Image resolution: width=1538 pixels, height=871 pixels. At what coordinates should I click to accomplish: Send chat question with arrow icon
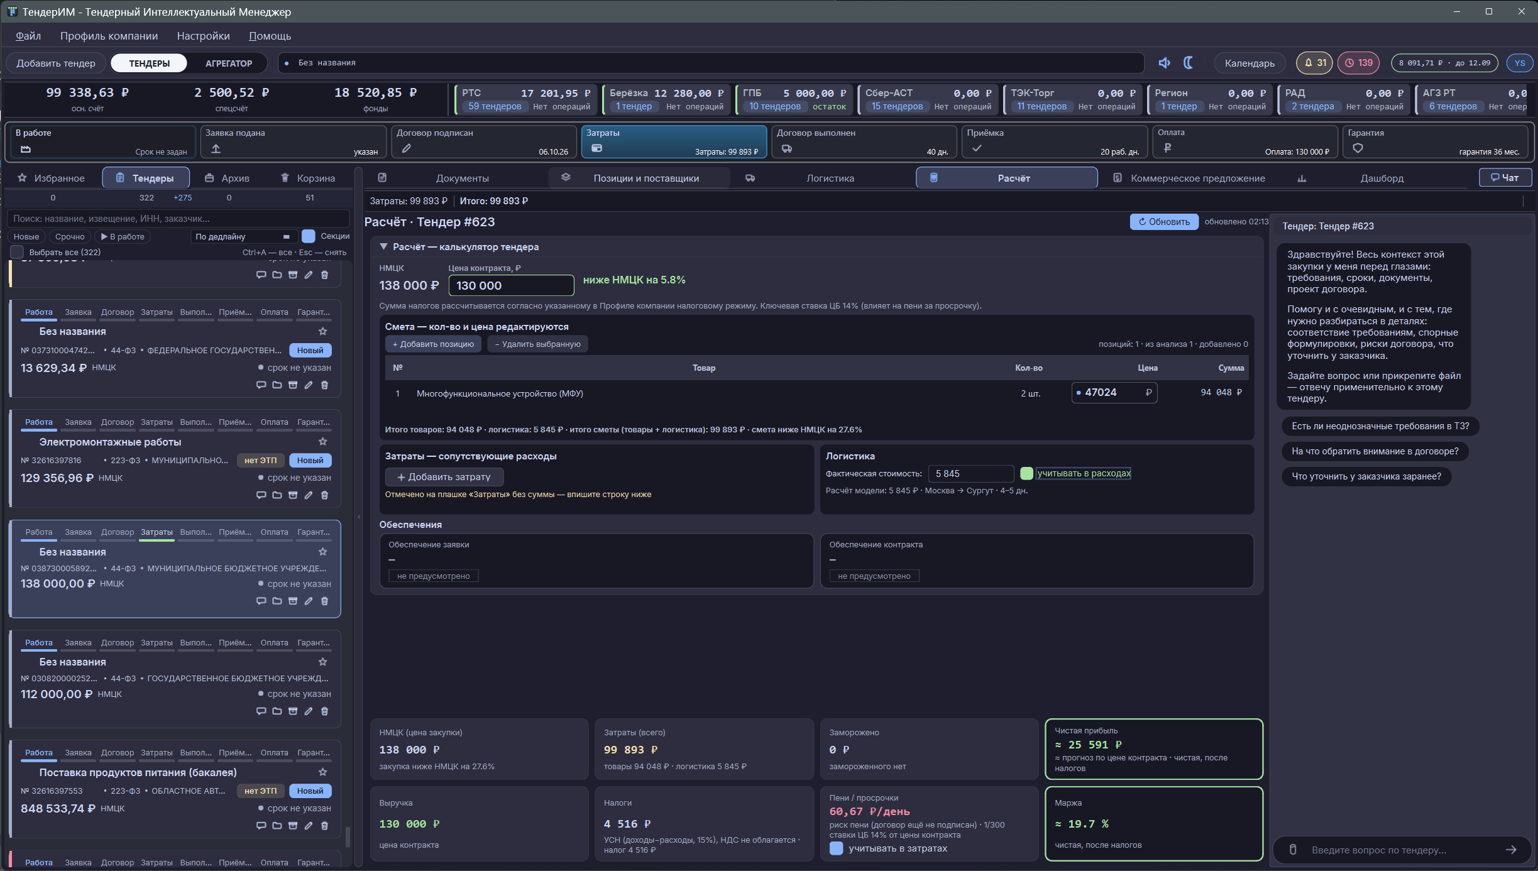click(1511, 850)
